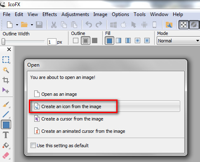Open the Help menu

click(x=178, y=14)
